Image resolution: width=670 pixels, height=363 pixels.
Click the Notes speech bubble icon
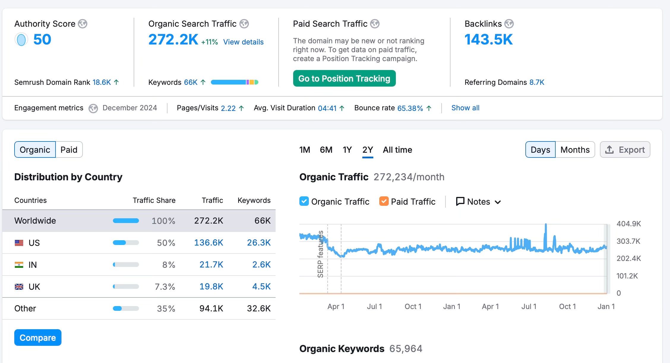click(460, 201)
